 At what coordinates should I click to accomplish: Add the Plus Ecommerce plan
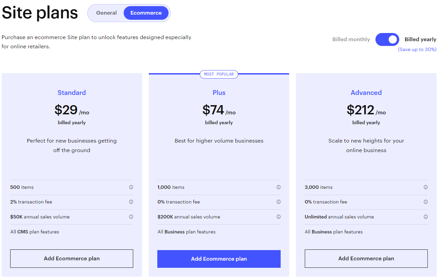[219, 259]
